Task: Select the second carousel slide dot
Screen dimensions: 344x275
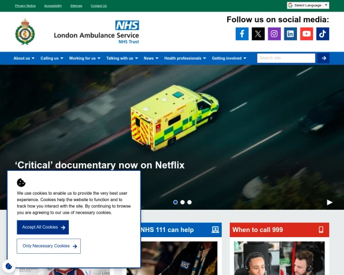Action: click(x=182, y=202)
